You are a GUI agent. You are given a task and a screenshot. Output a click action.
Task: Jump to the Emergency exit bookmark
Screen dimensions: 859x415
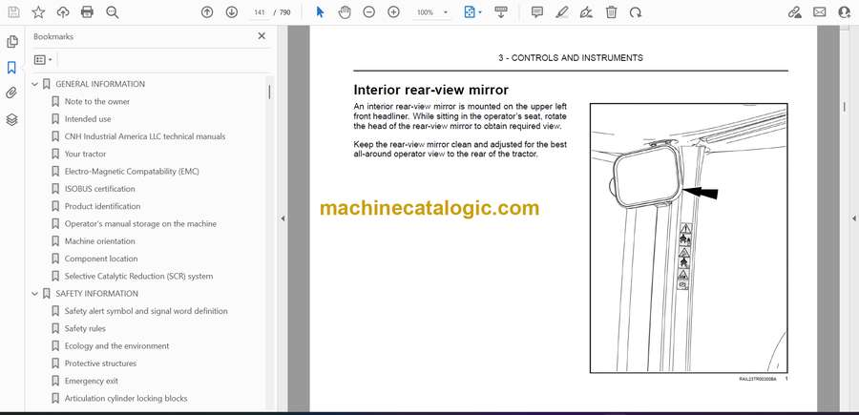point(91,381)
